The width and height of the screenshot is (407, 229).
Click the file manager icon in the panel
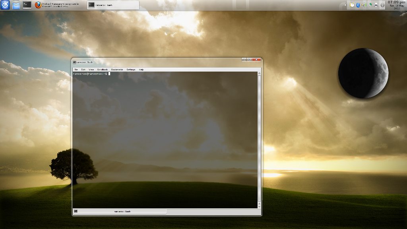point(16,5)
